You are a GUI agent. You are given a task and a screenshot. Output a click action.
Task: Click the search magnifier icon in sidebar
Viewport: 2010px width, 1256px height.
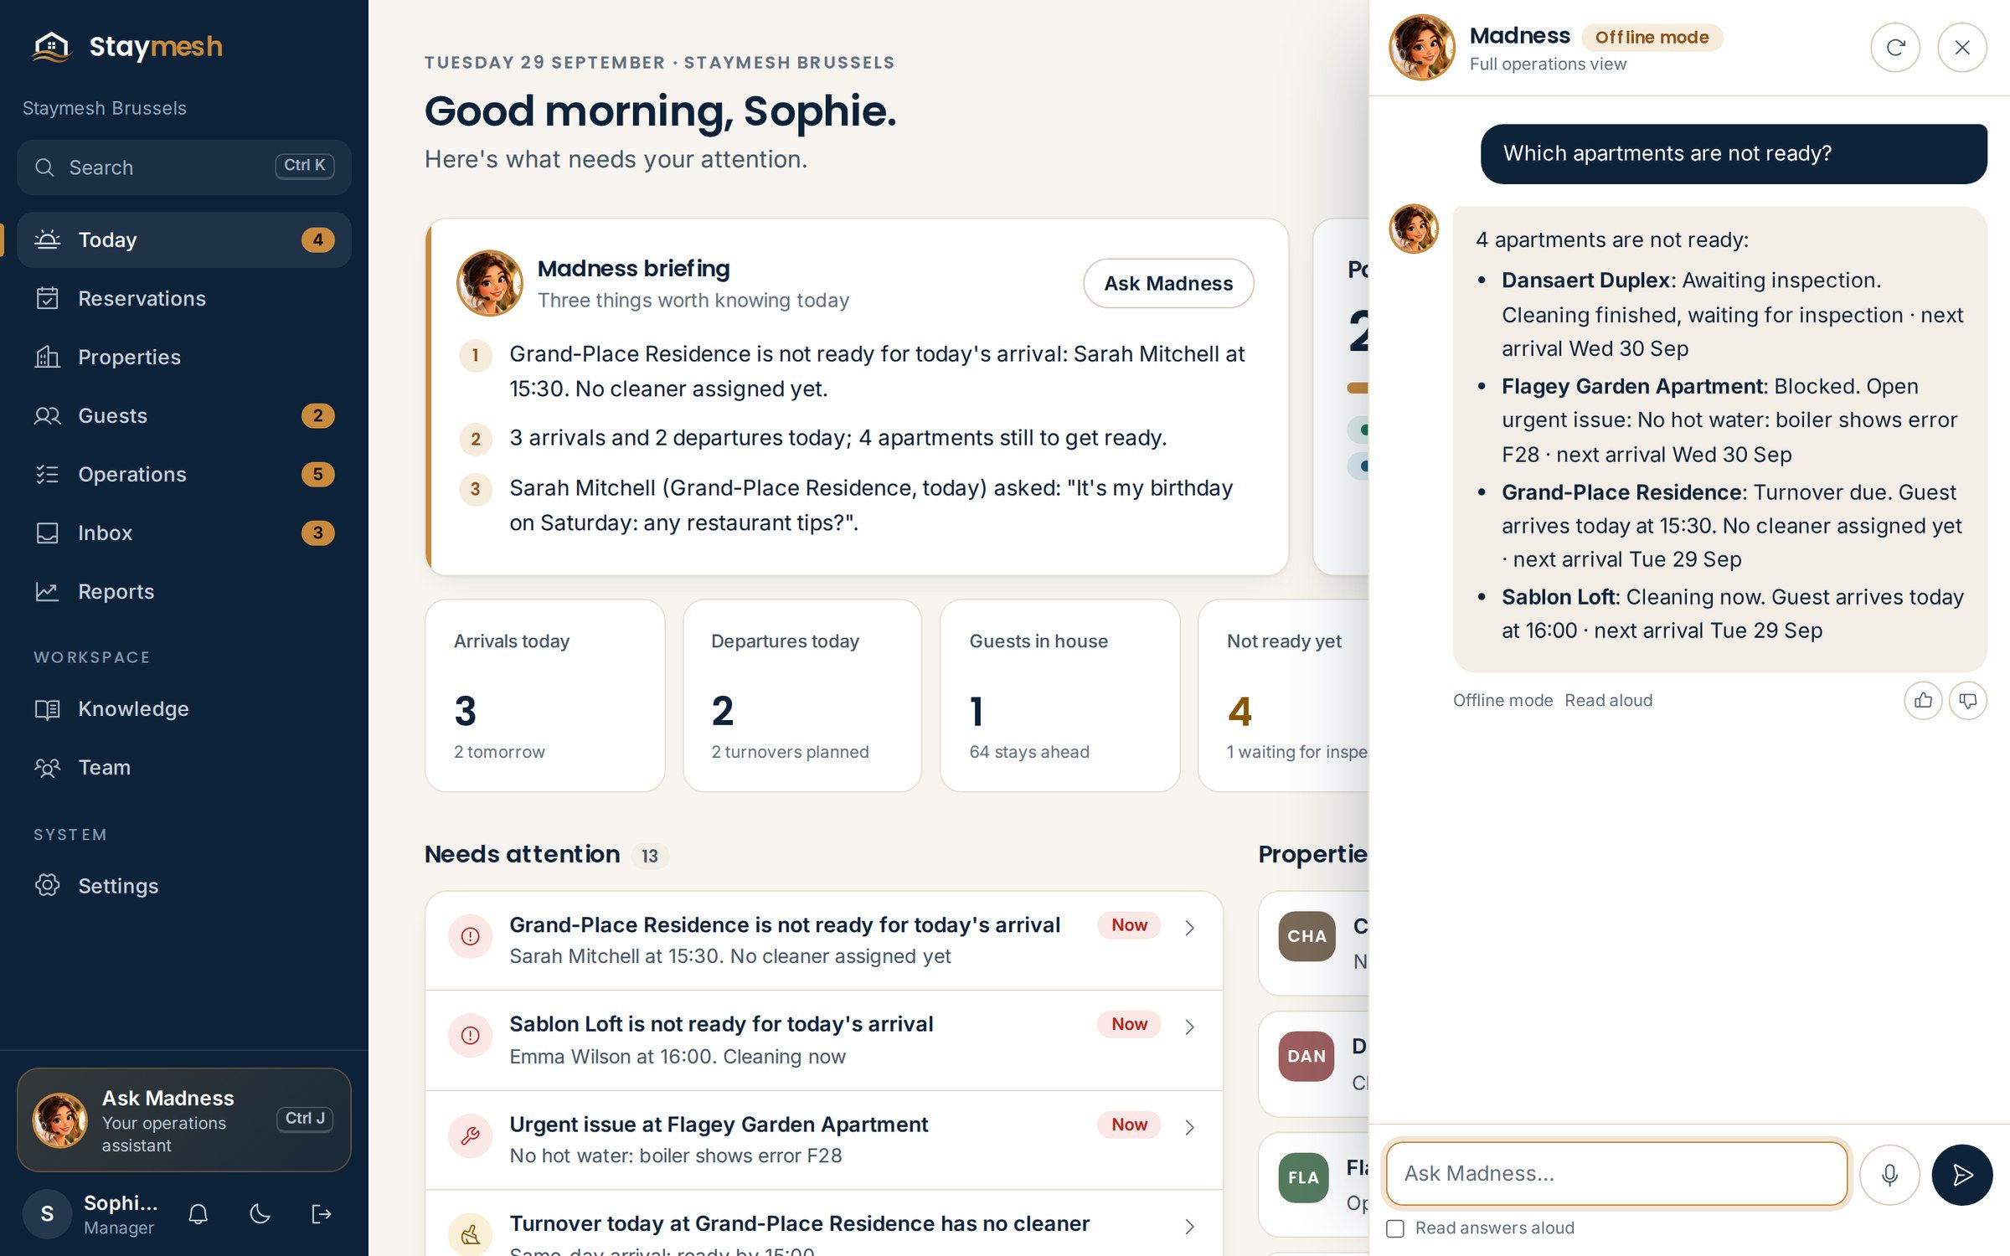coord(44,167)
